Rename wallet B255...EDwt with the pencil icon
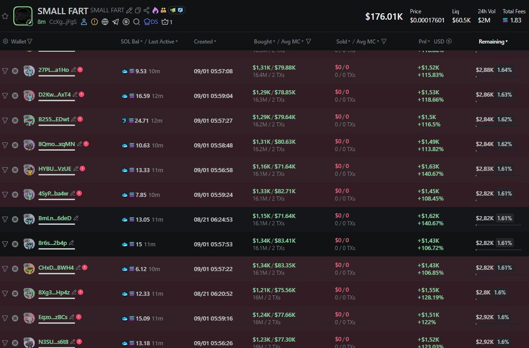The width and height of the screenshot is (529, 348). (x=74, y=119)
